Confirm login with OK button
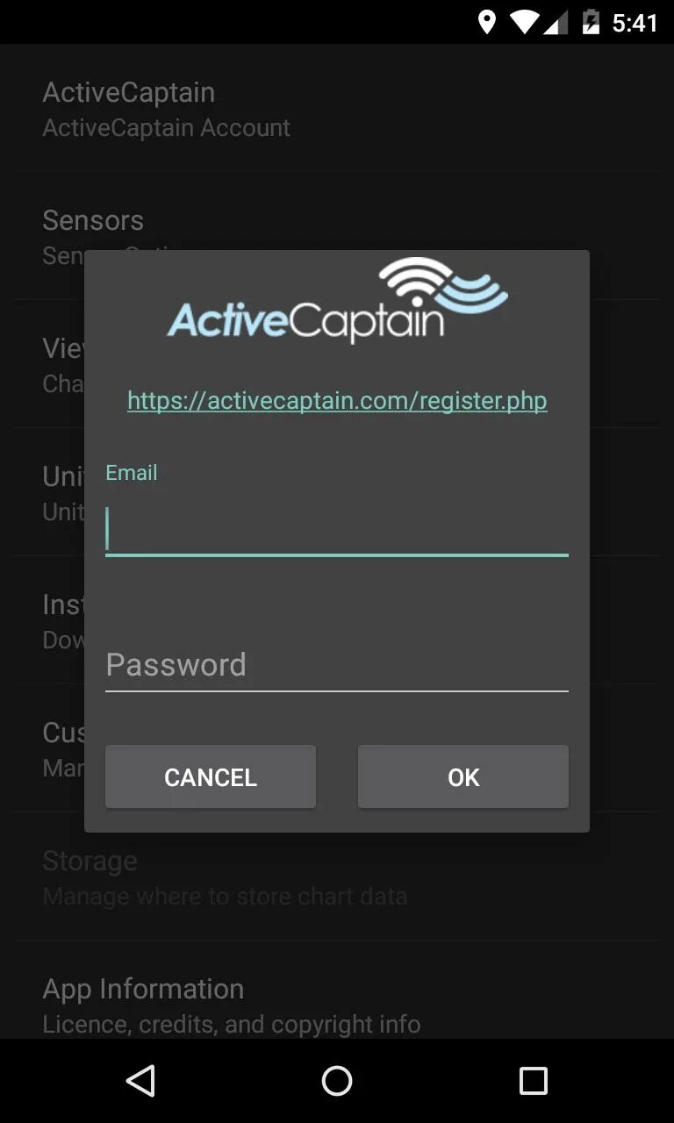 (x=463, y=776)
